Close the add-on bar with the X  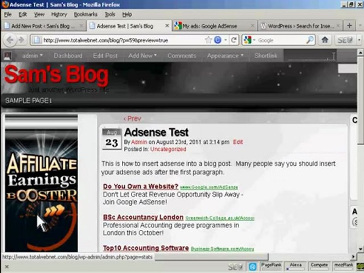point(7,267)
